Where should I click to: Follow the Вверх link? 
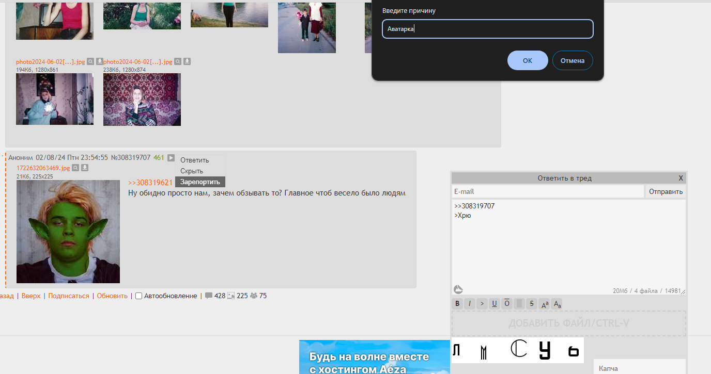(x=31, y=296)
